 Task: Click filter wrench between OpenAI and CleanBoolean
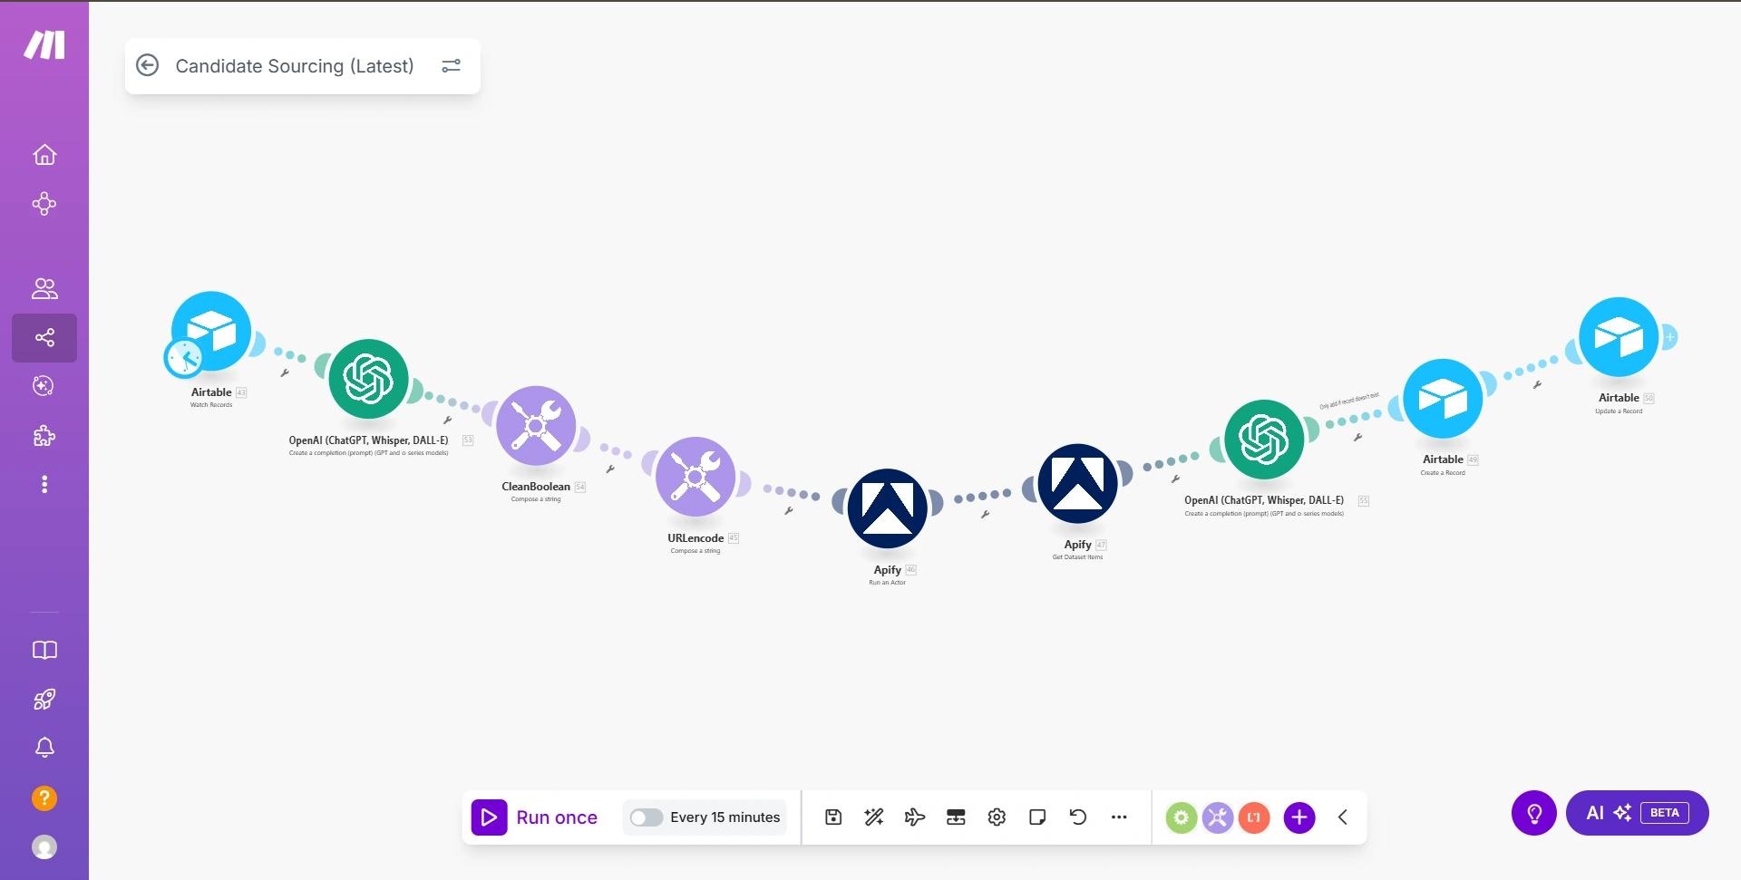[x=447, y=420]
